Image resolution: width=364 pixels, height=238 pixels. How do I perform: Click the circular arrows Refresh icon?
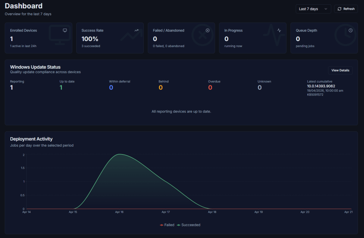click(339, 9)
